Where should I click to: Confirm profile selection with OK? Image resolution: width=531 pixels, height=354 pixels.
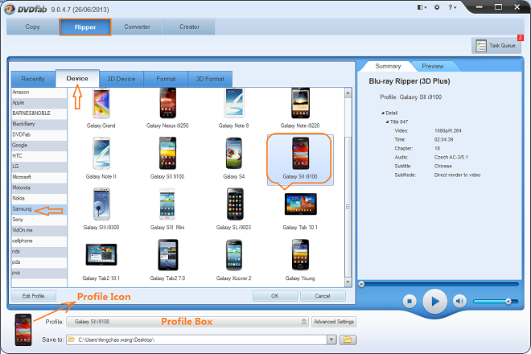tap(275, 296)
